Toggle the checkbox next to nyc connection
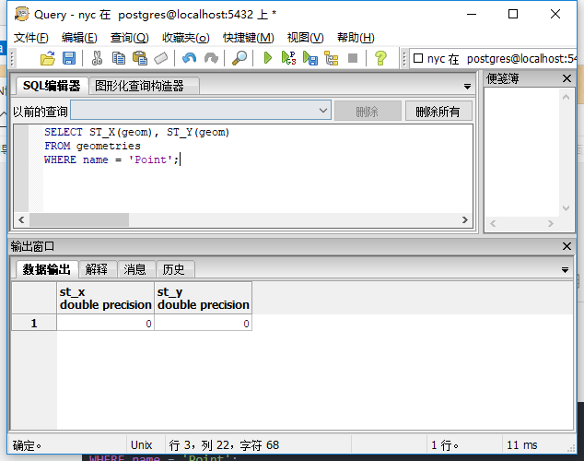Screen dimensions: 584x461 [x=418, y=58]
